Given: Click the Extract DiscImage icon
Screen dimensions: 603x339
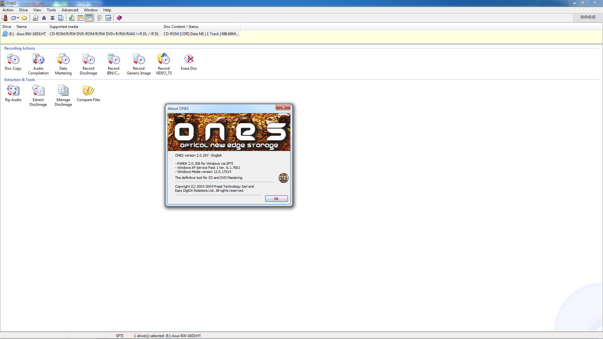Looking at the screenshot, I should [x=38, y=91].
